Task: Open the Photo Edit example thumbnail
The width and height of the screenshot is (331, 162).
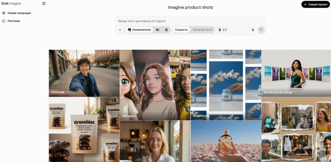Action: (x=84, y=73)
